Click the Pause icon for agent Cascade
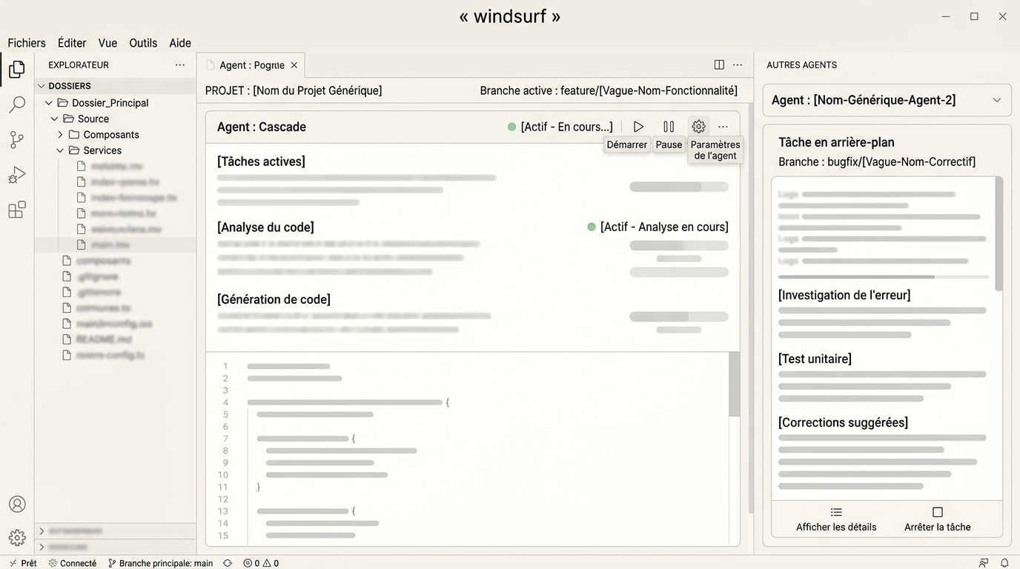 (x=669, y=127)
